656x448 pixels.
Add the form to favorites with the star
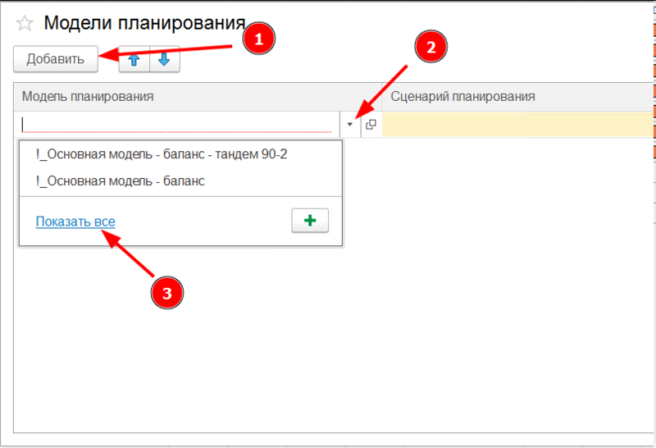[25, 24]
